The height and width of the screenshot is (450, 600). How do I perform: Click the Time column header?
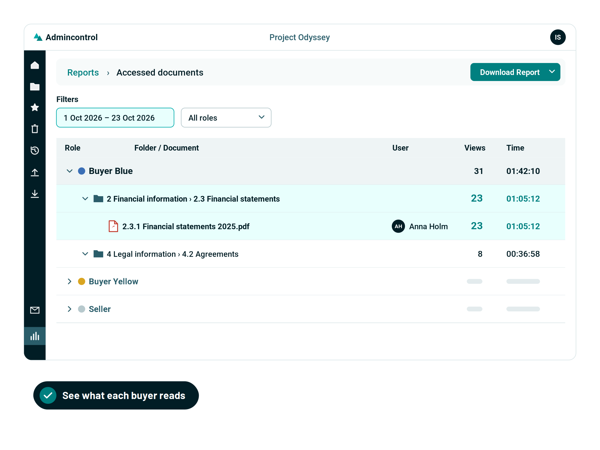tap(515, 148)
